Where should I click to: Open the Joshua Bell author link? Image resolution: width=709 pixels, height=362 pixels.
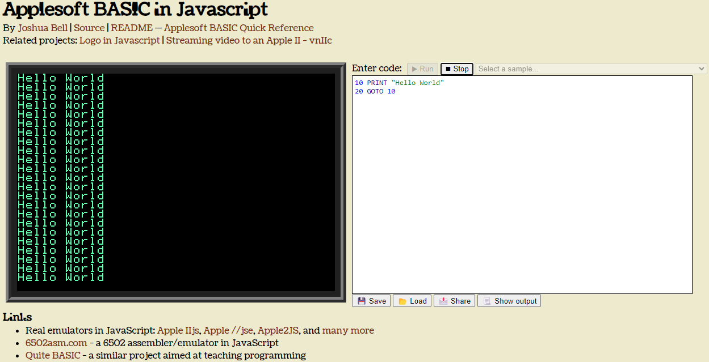pyautogui.click(x=43, y=28)
